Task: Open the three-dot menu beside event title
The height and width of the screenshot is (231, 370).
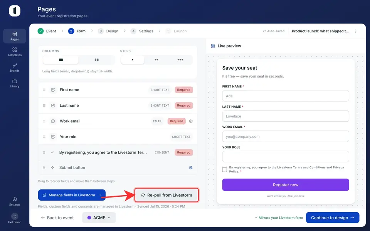Action: point(356,31)
